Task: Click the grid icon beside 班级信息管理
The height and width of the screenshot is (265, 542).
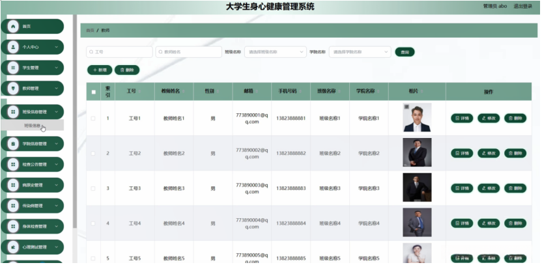Action: [13, 112]
